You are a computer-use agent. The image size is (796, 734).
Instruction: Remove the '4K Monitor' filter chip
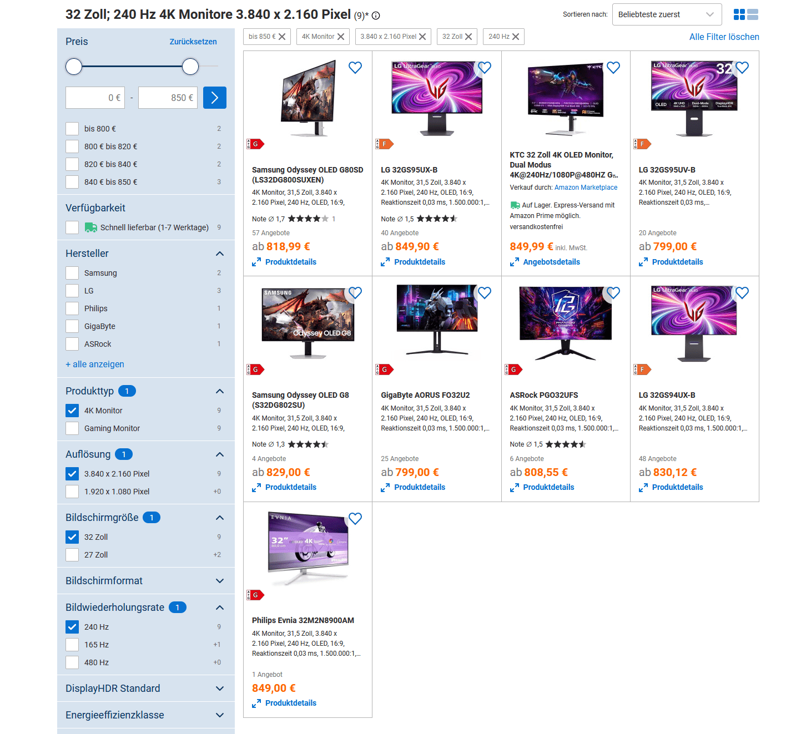[341, 37]
